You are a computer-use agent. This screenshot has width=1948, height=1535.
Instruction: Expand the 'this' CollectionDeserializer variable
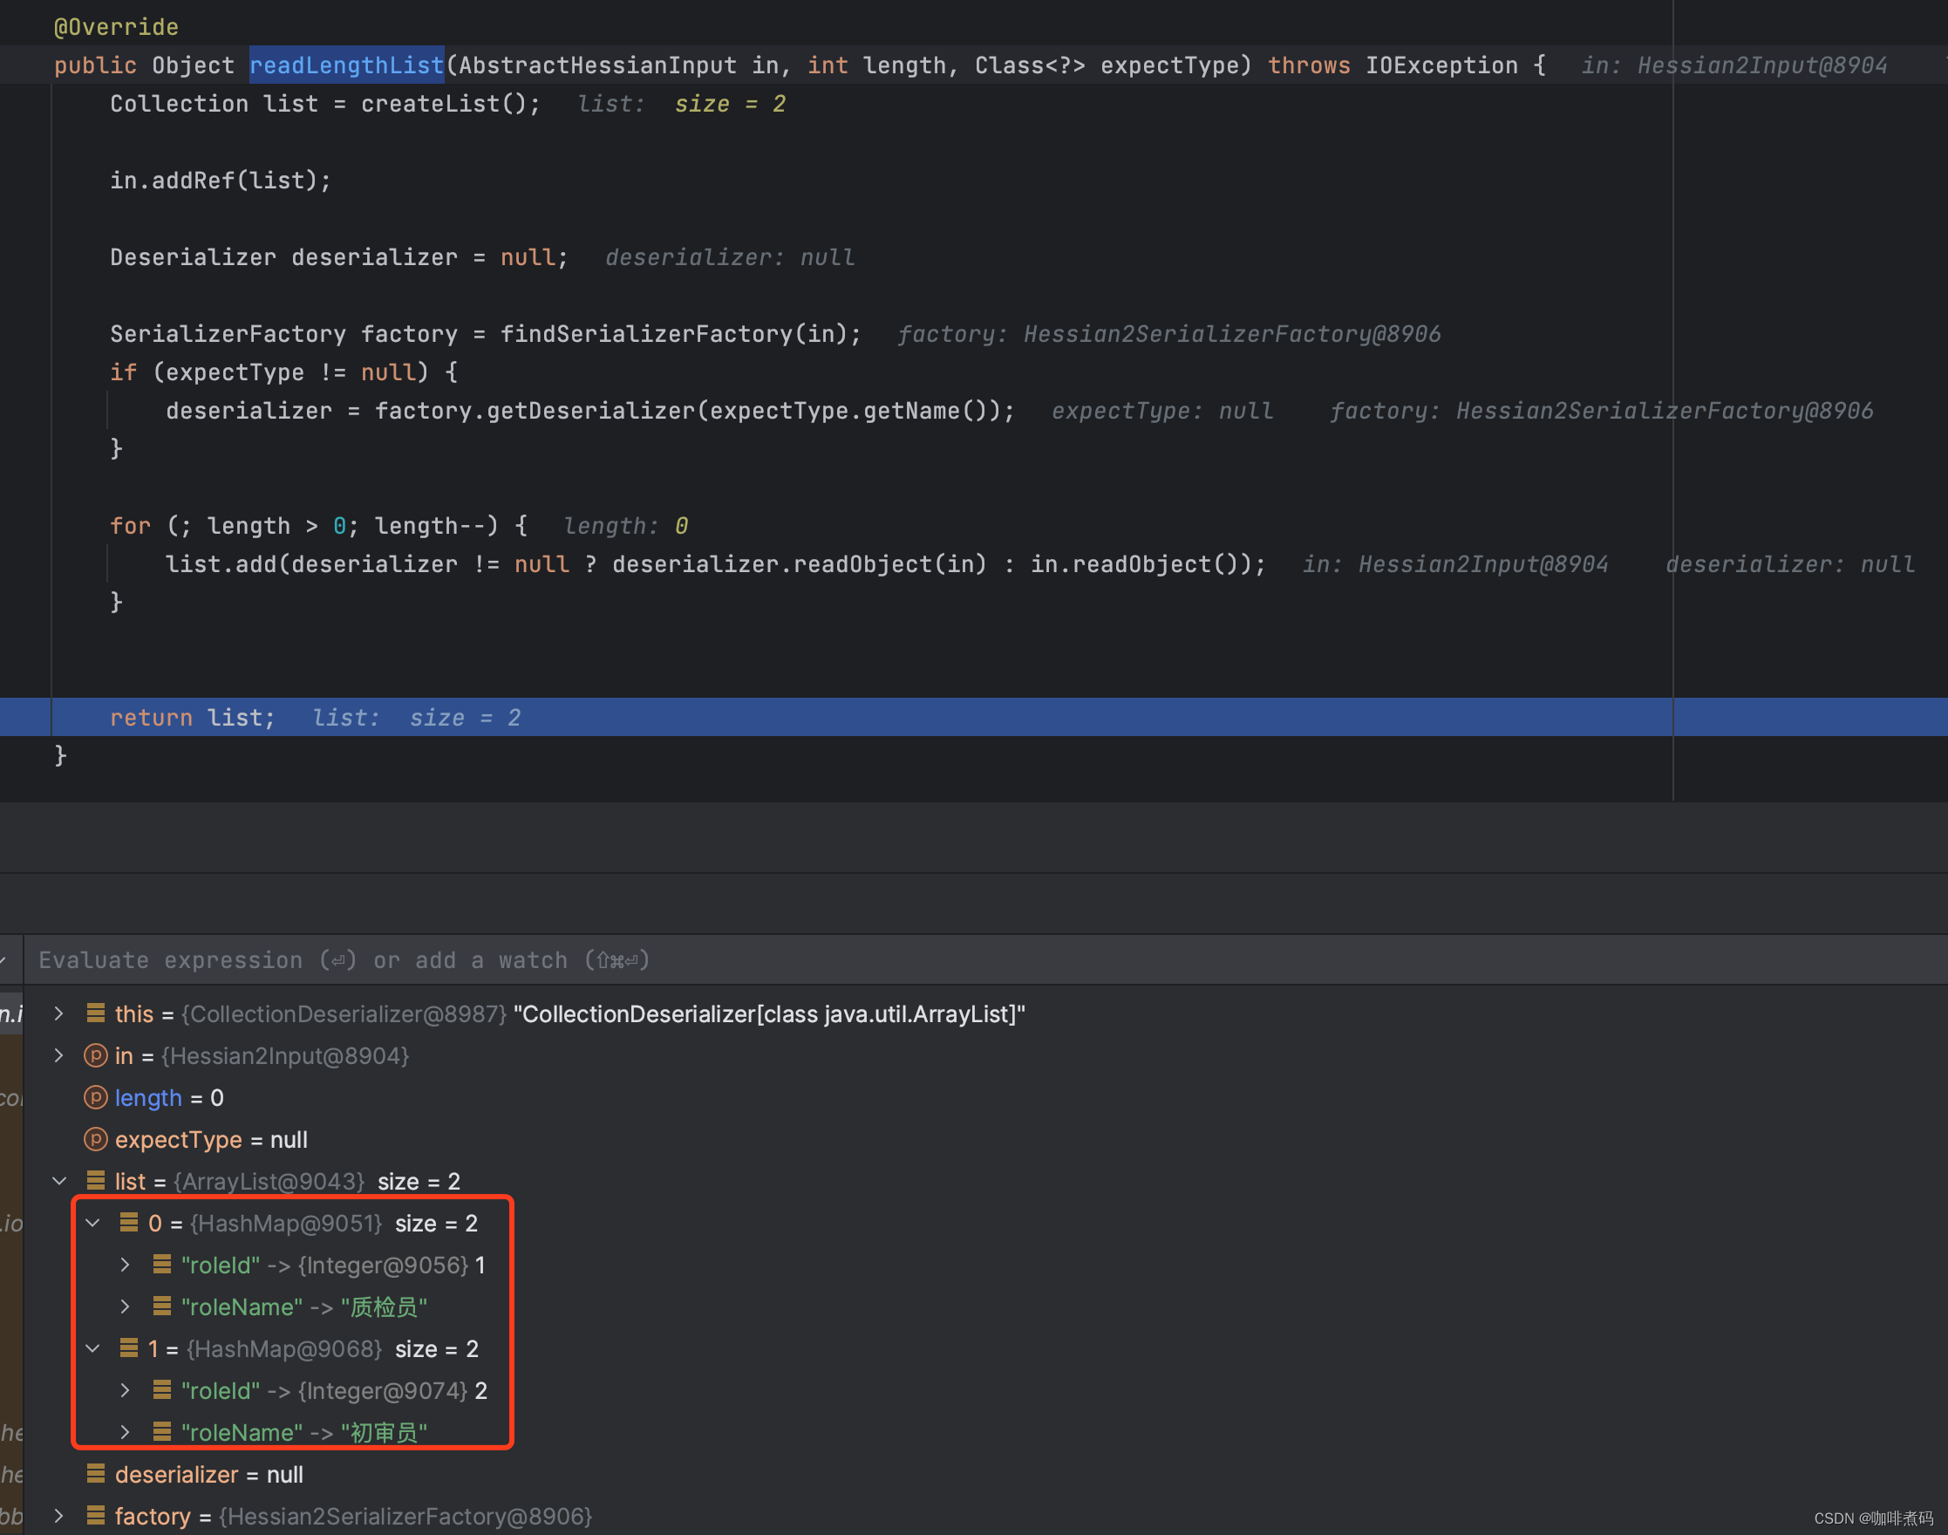(x=59, y=1013)
